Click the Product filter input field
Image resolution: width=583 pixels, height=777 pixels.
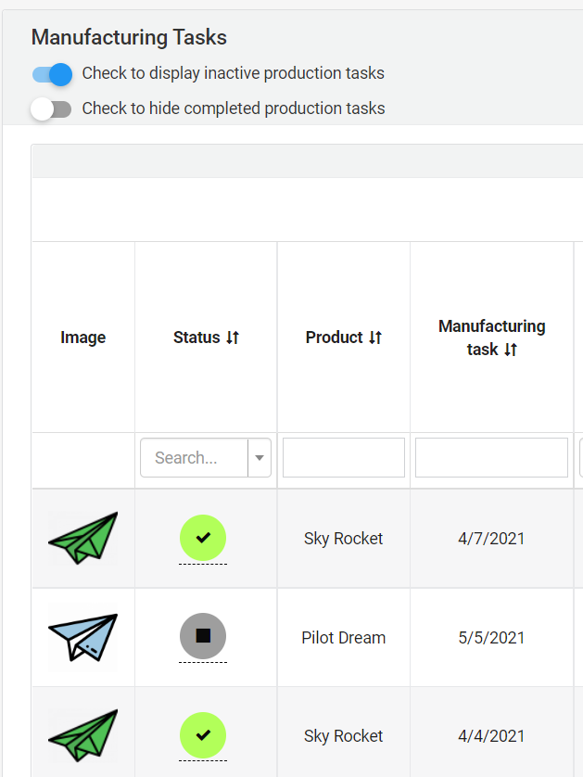[344, 458]
